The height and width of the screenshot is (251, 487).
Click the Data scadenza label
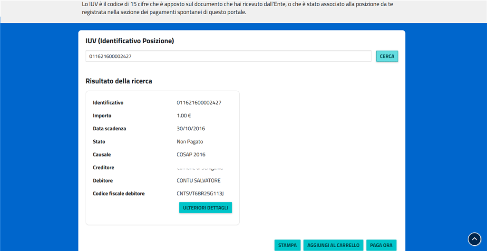point(109,129)
